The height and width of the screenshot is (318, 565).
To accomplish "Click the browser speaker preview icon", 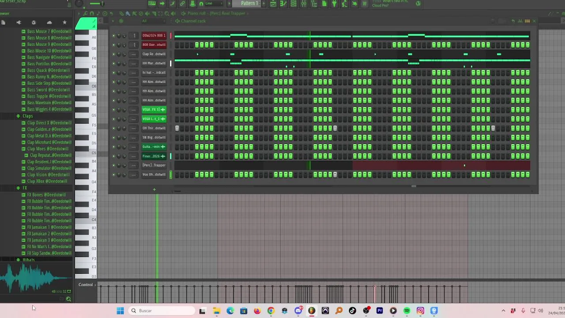I will click(x=19, y=23).
